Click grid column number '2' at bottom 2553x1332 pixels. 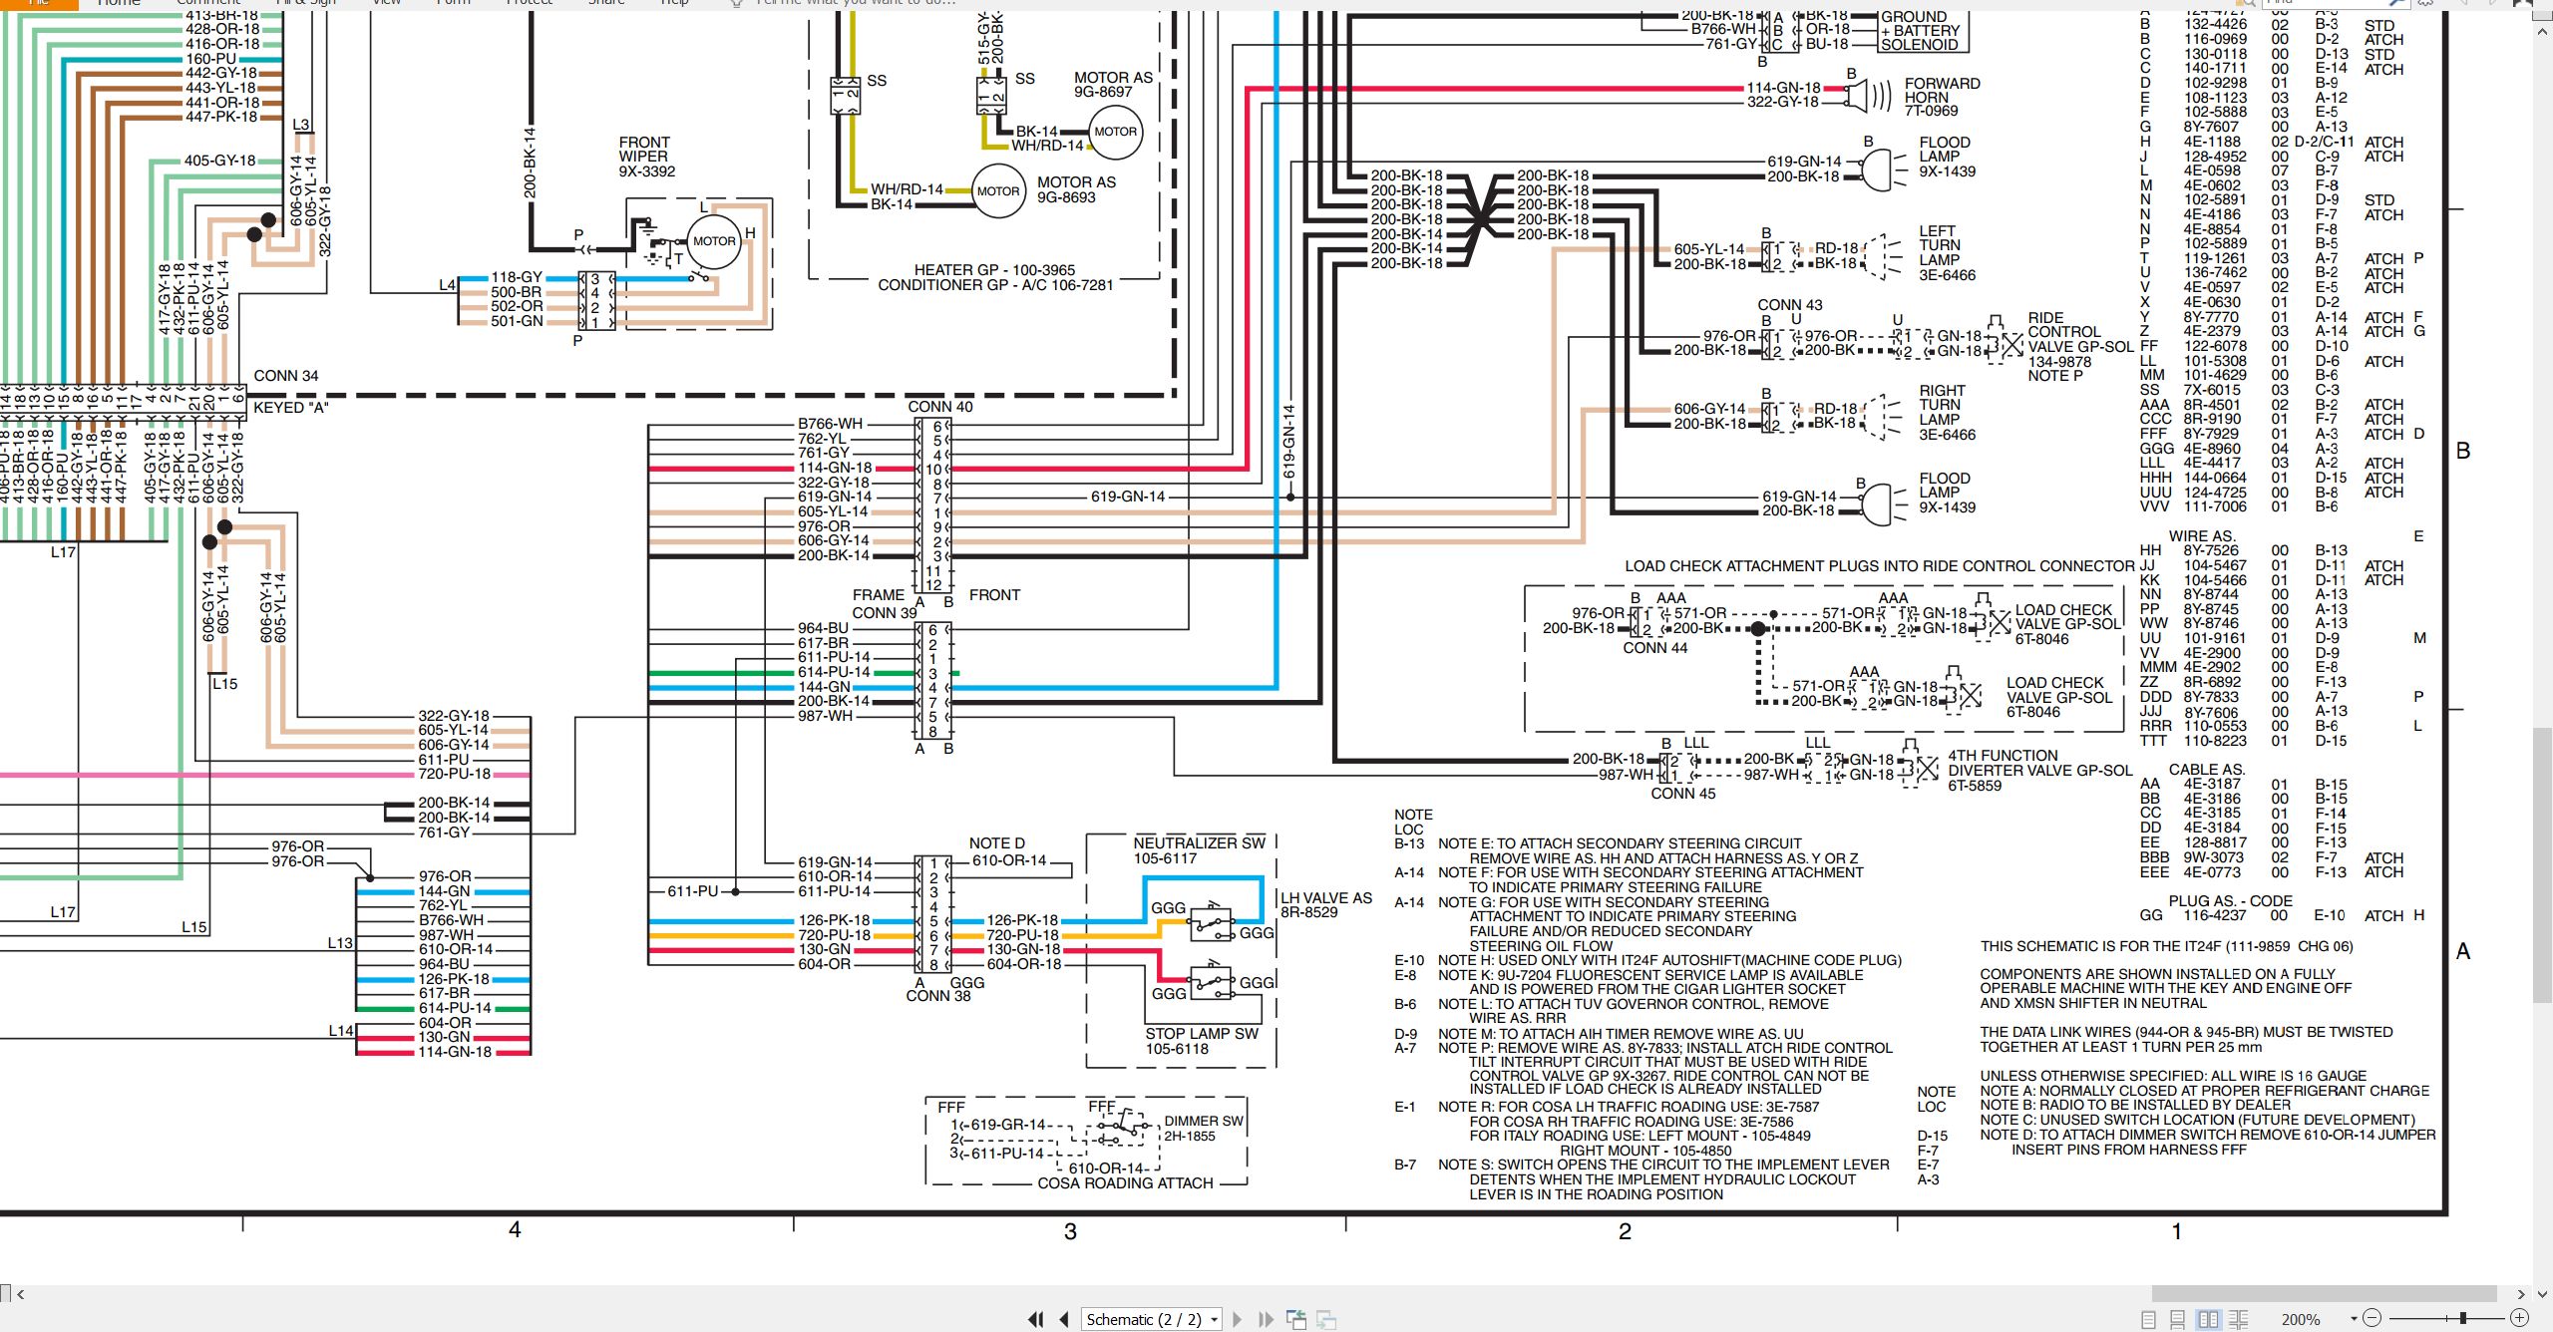[x=1625, y=1231]
